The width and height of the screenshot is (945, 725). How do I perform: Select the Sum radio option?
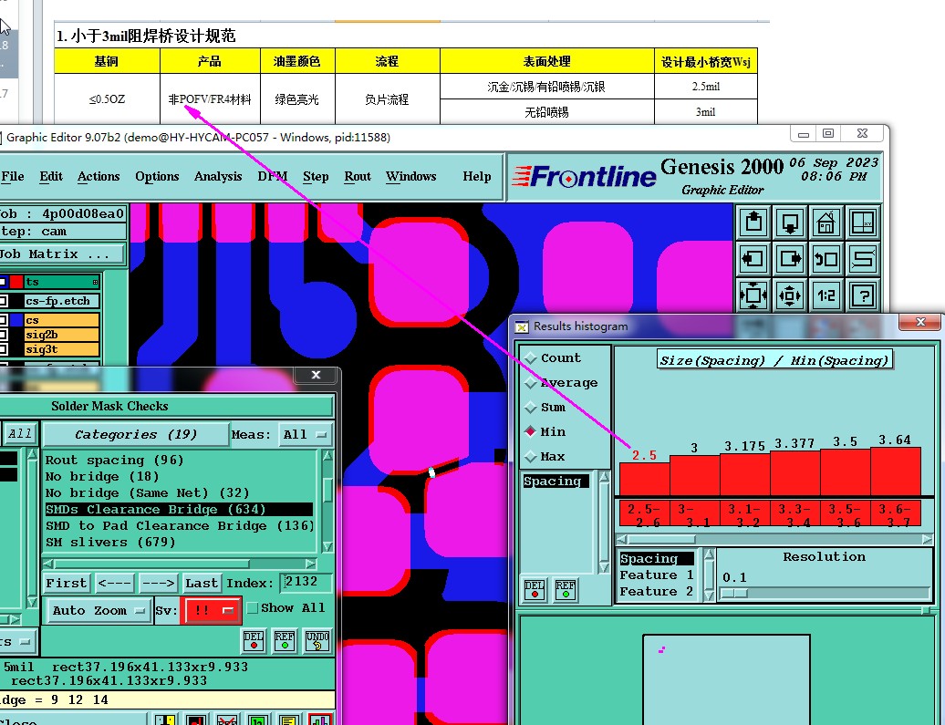[530, 408]
